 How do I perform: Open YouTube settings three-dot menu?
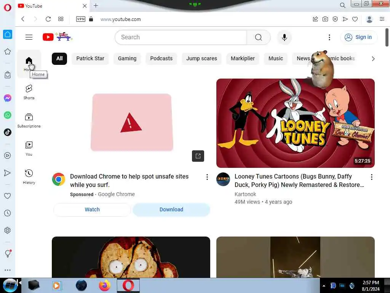click(x=329, y=37)
